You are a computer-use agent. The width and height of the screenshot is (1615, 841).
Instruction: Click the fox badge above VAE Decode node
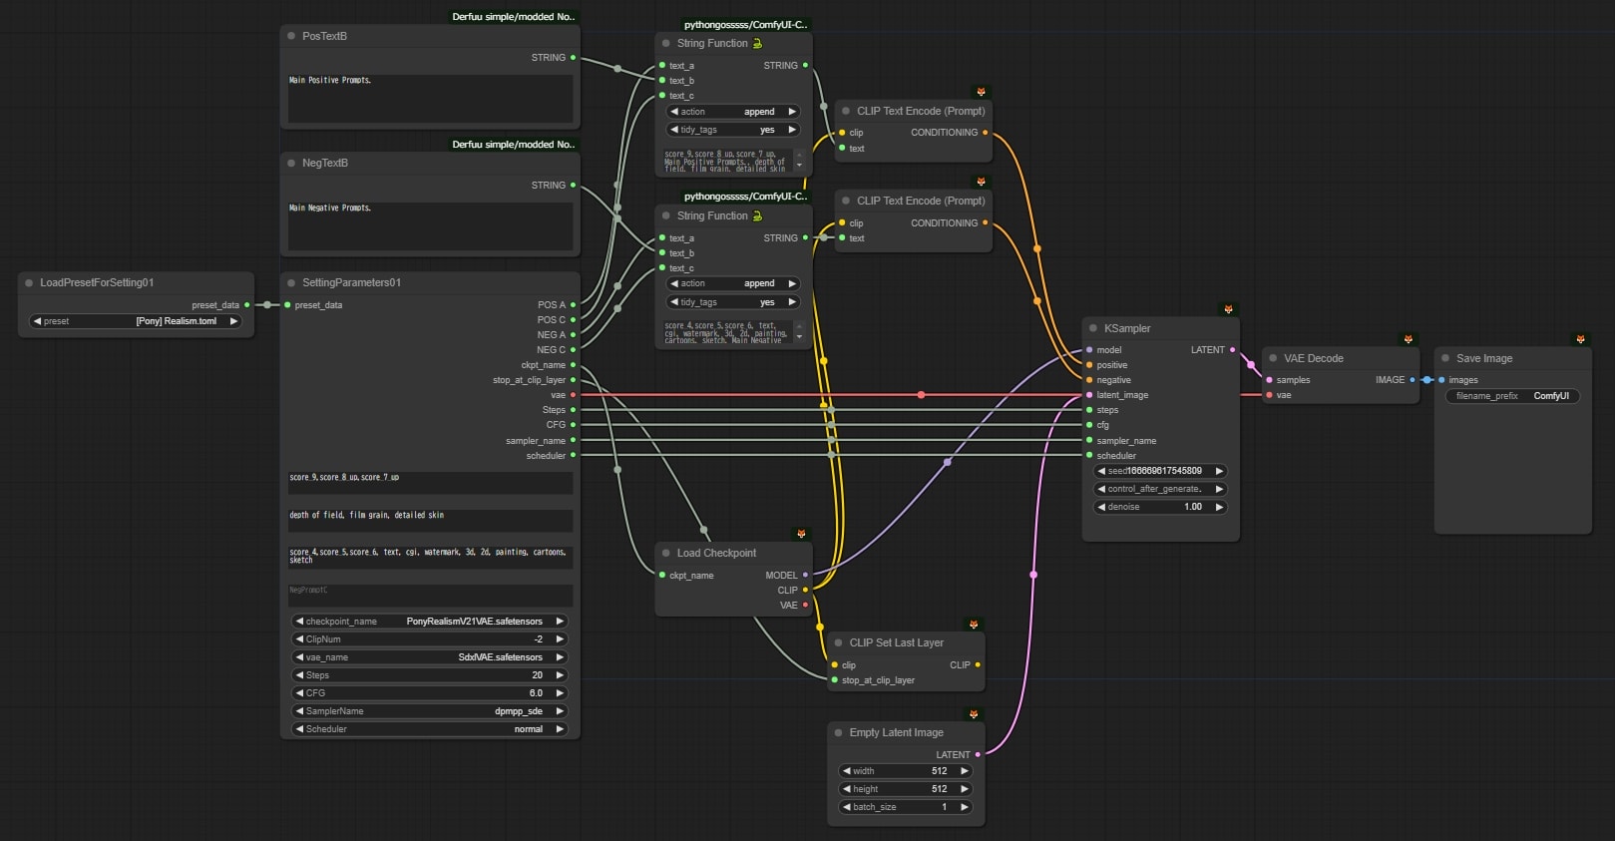click(x=1408, y=339)
